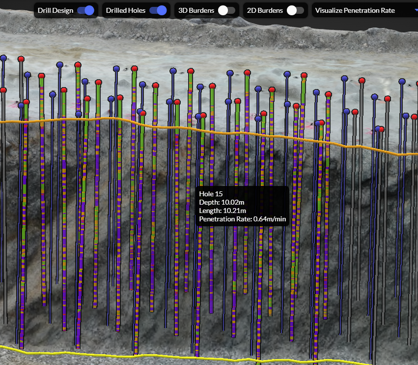
Task: Switch on 2D Burdens
Action: (x=295, y=10)
